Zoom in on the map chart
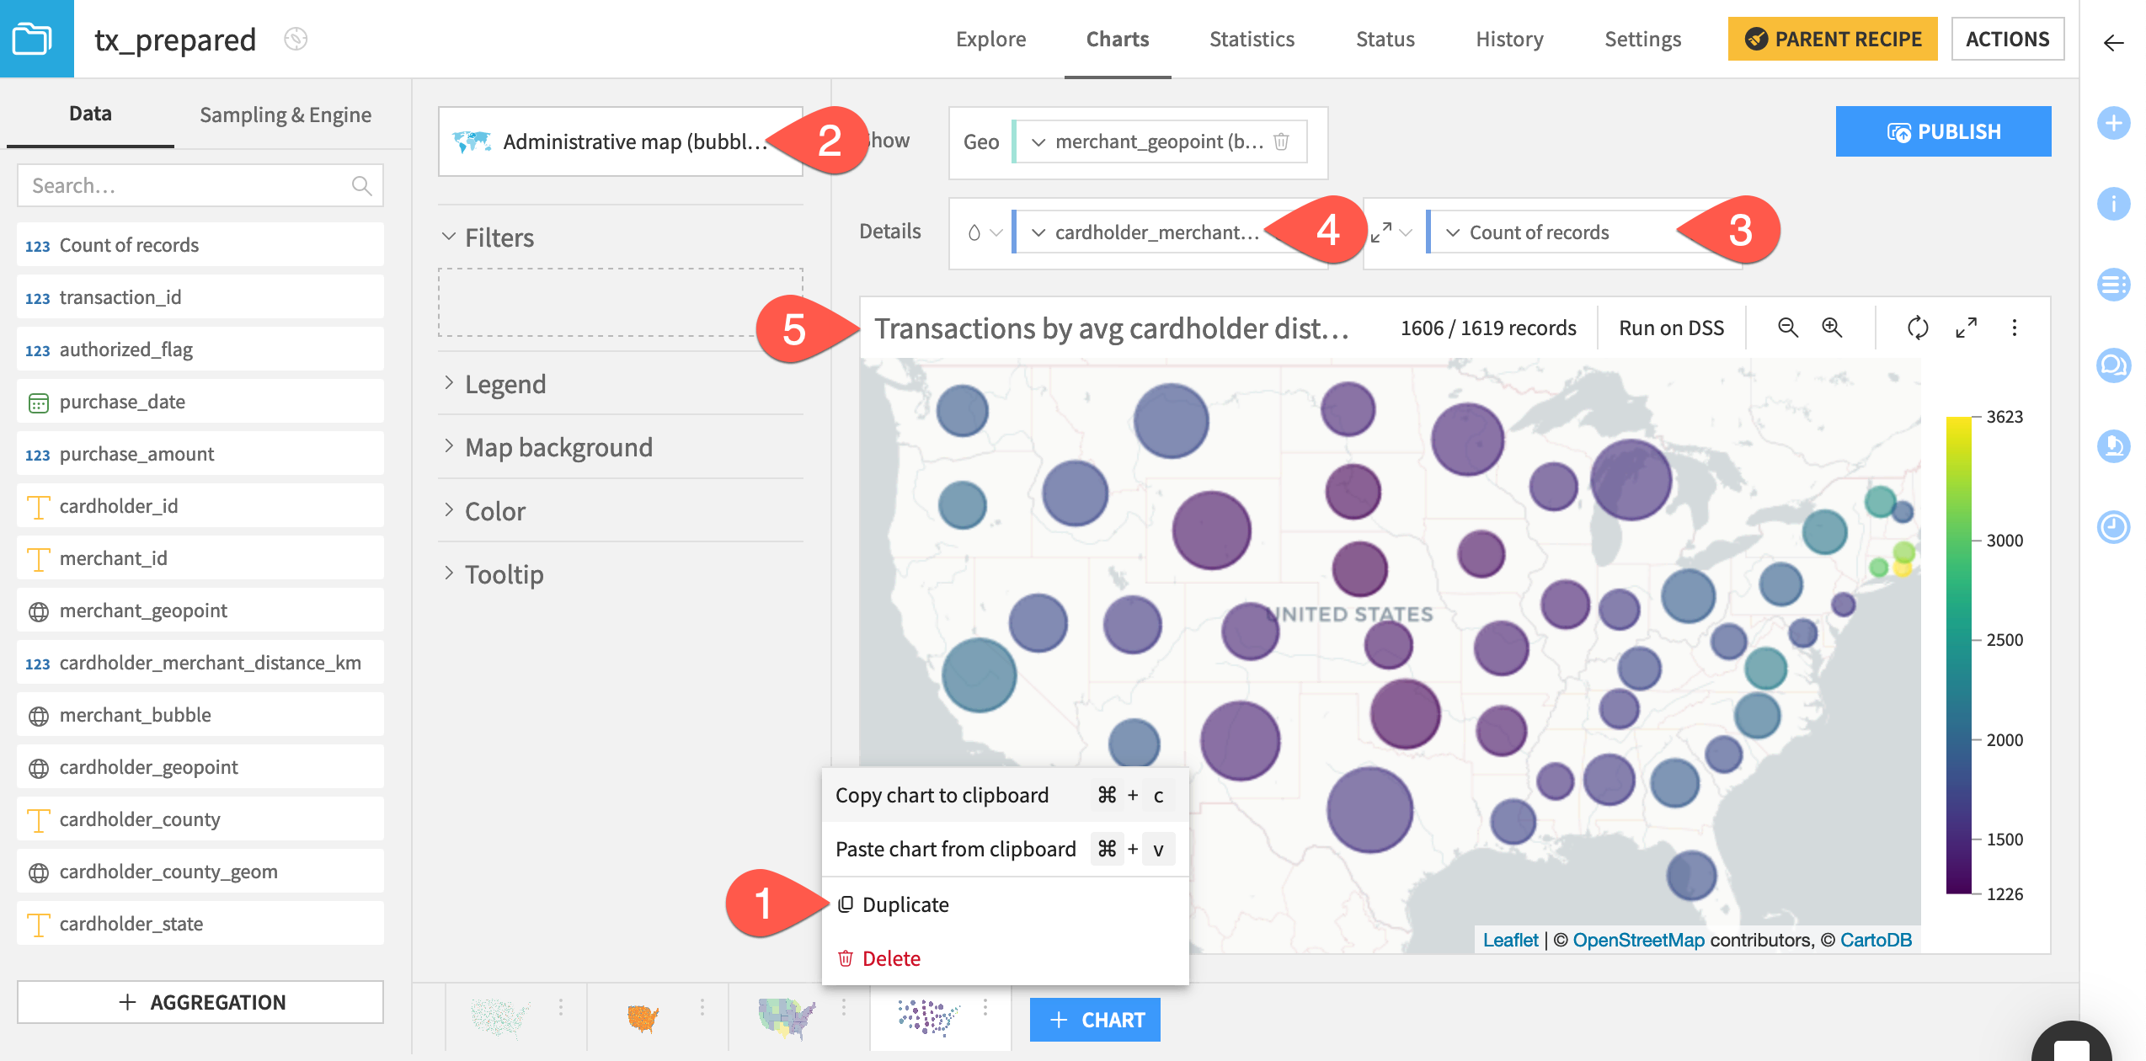This screenshot has height=1061, width=2146. pos(1833,328)
